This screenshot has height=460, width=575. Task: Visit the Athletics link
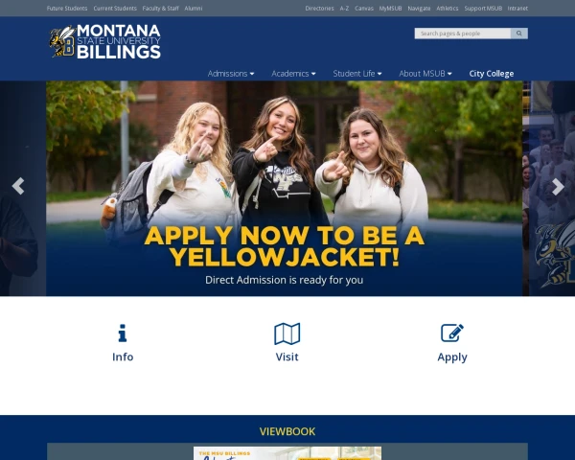pyautogui.click(x=447, y=8)
